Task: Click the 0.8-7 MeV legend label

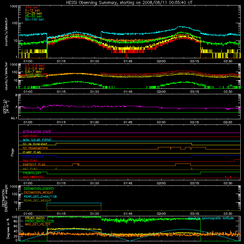Action: [x=34, y=72]
